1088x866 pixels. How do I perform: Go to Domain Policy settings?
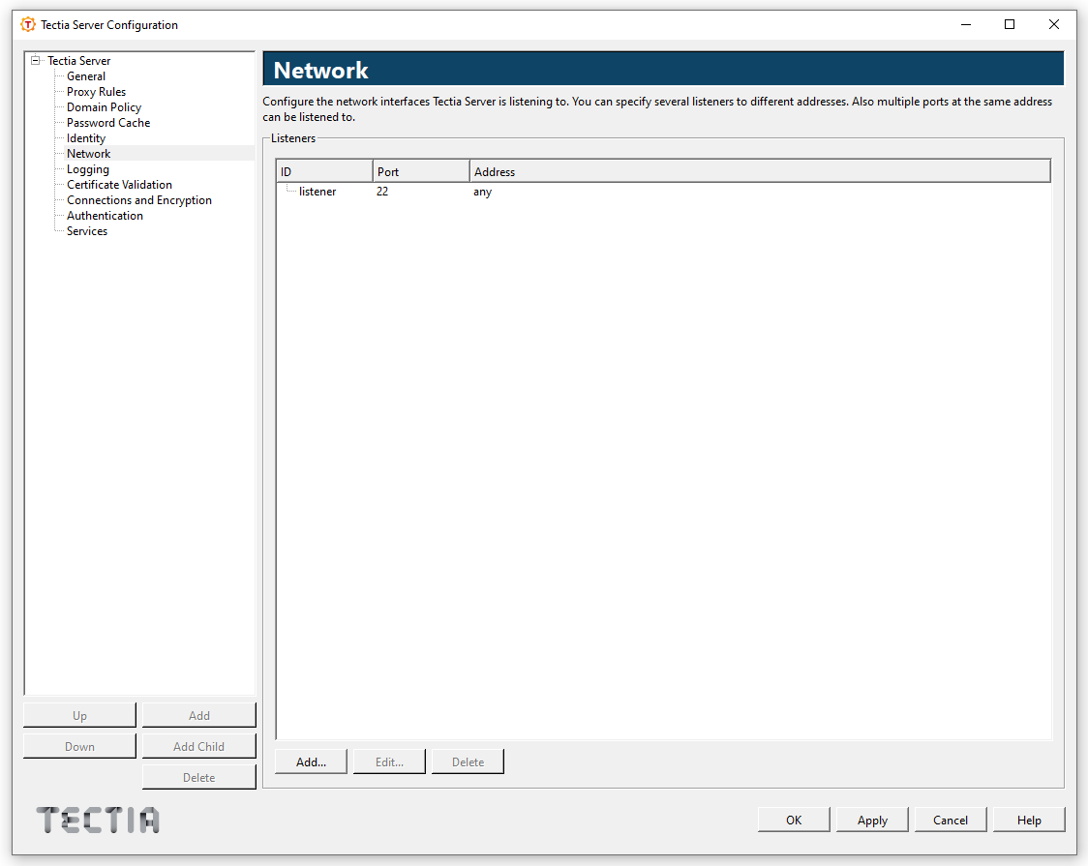pos(105,107)
